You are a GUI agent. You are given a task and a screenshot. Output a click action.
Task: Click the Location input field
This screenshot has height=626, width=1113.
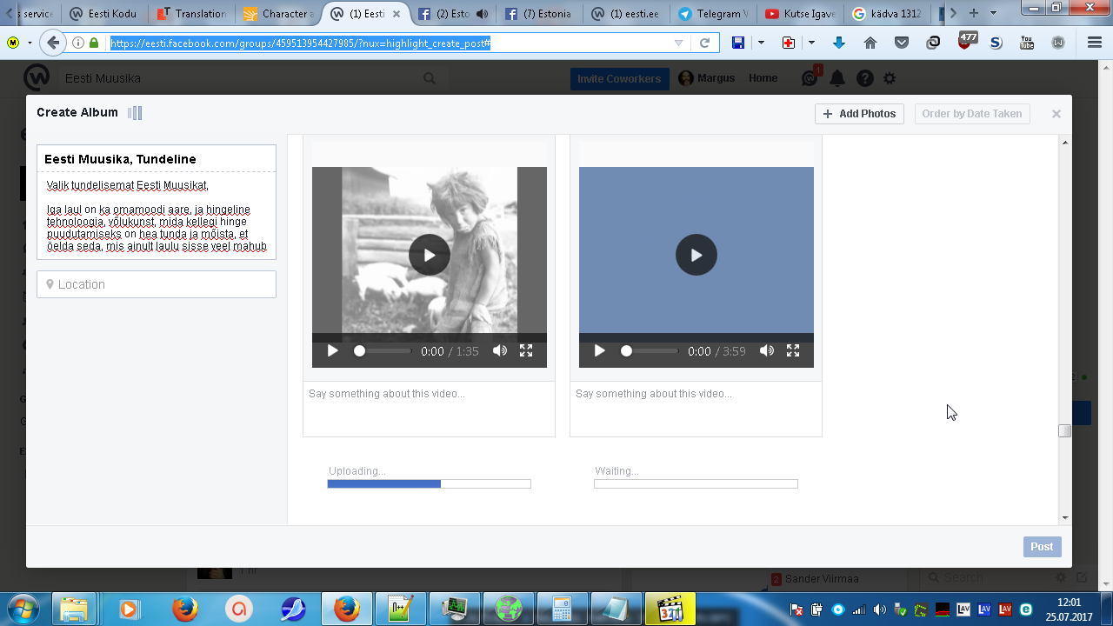tap(157, 284)
